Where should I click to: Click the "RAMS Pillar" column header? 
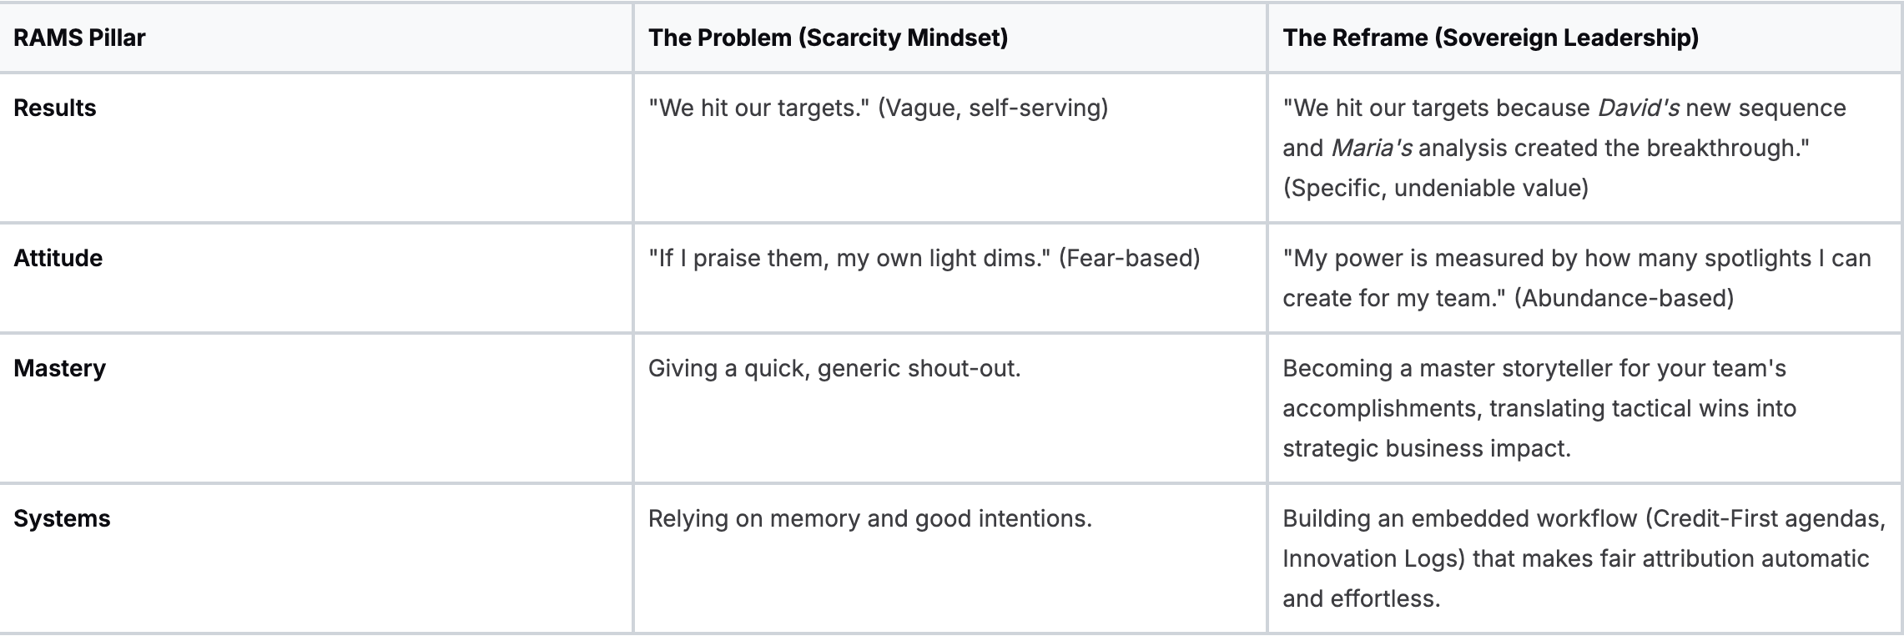tap(79, 38)
